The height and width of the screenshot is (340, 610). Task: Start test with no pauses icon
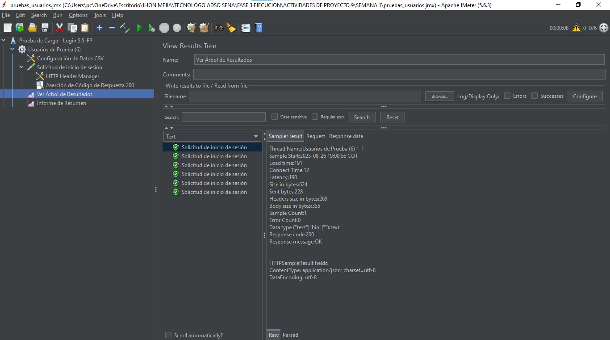pyautogui.click(x=151, y=28)
